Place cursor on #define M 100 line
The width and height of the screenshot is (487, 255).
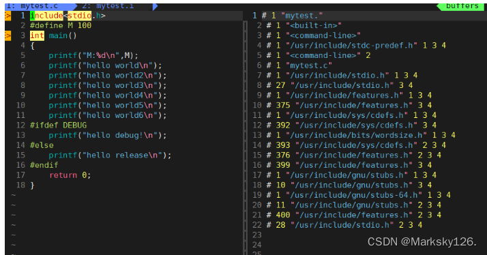pos(61,26)
